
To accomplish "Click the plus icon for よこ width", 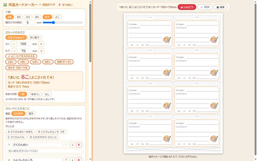I will (x=41, y=44).
